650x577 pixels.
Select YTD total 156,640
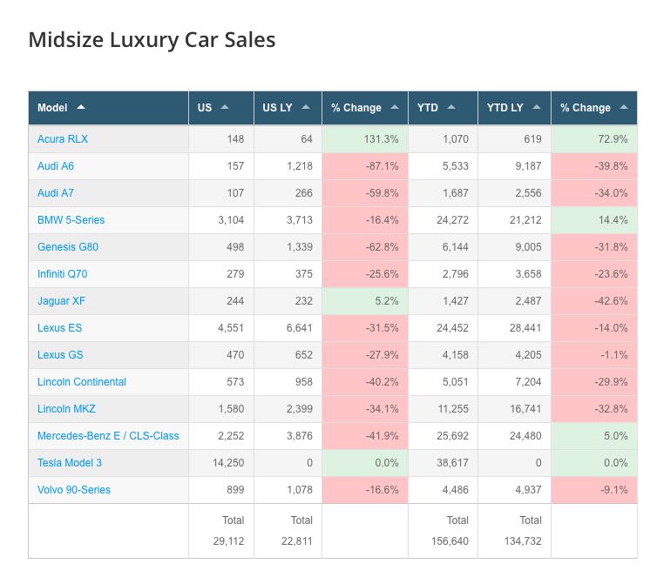(x=450, y=541)
